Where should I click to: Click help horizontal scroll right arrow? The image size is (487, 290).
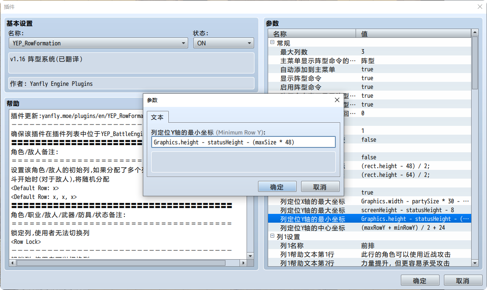point(243,263)
